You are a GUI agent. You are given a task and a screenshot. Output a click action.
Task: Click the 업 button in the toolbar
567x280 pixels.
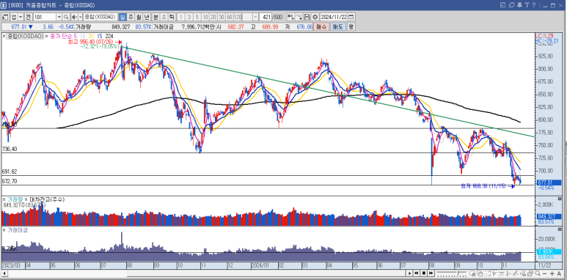14,17
